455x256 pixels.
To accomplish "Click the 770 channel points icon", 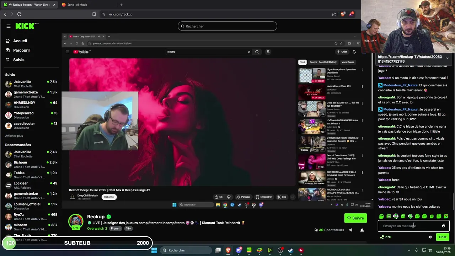I will tap(382, 237).
